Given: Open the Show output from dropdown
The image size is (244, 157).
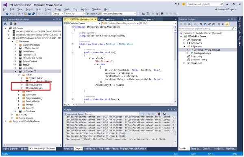Looking at the screenshot, I should (x=112, y=114).
